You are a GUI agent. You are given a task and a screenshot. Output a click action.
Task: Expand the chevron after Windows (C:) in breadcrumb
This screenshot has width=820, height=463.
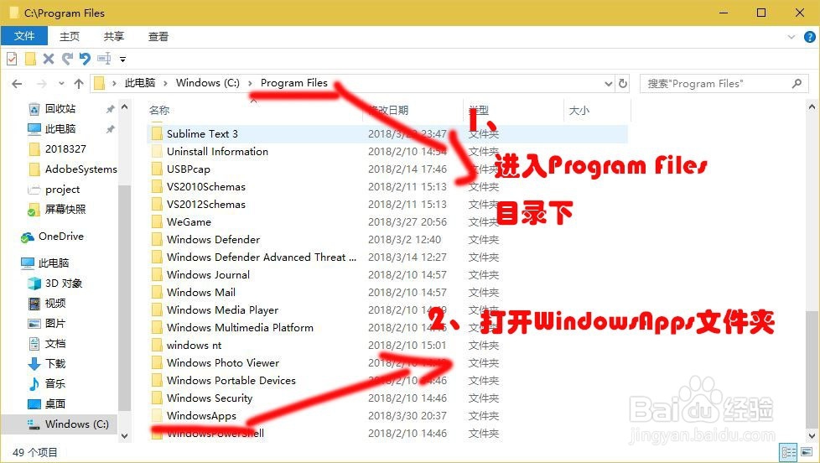pyautogui.click(x=250, y=83)
